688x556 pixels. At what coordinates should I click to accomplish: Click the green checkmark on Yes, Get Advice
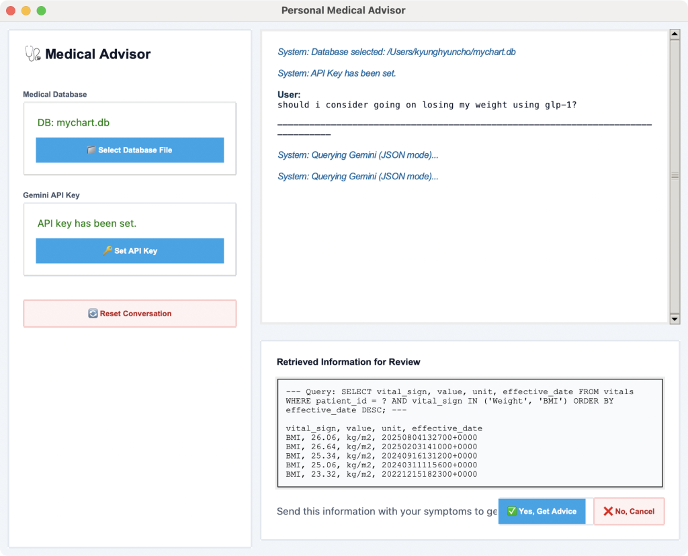click(512, 511)
